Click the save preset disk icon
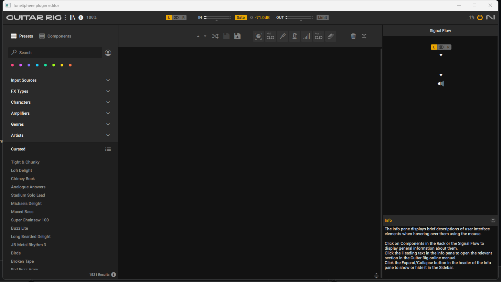This screenshot has width=501, height=282. [226, 36]
